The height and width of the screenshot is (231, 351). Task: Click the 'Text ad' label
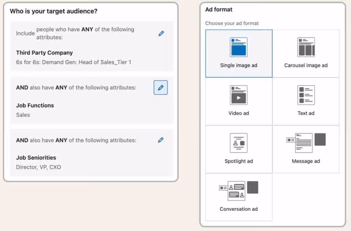point(306,113)
